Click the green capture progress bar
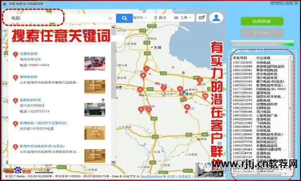The image size is (301, 181). click(262, 43)
